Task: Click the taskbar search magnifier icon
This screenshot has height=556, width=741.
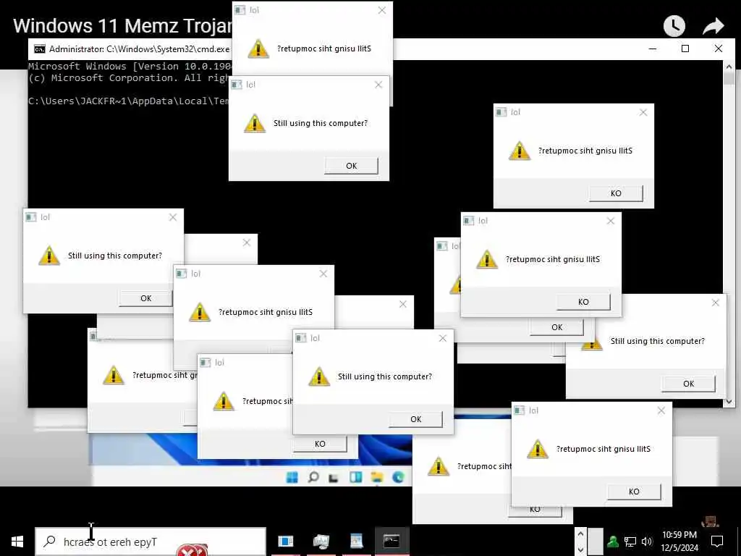Action: coord(49,542)
